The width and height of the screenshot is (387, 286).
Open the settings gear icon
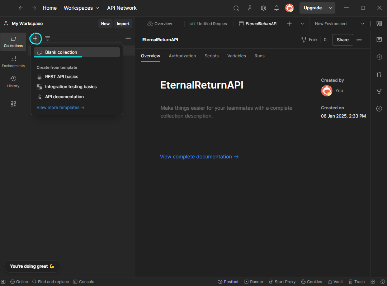tap(264, 8)
